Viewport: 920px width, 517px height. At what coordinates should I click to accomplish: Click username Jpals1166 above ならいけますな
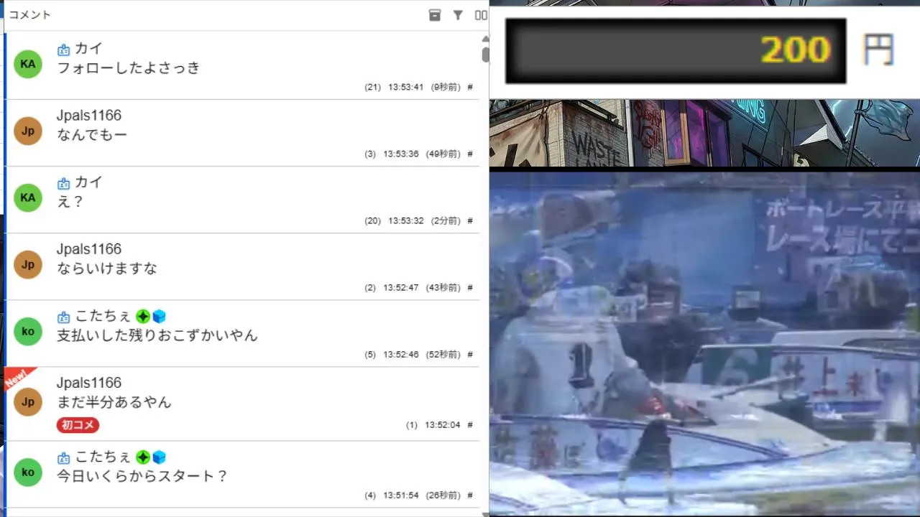89,249
